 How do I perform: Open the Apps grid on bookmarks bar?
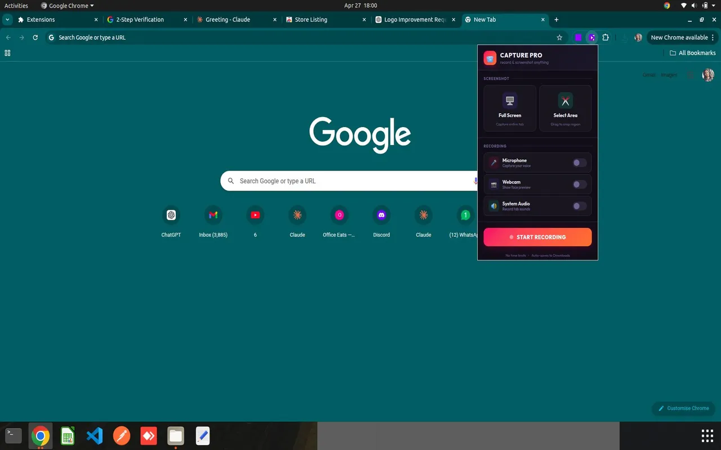[7, 53]
